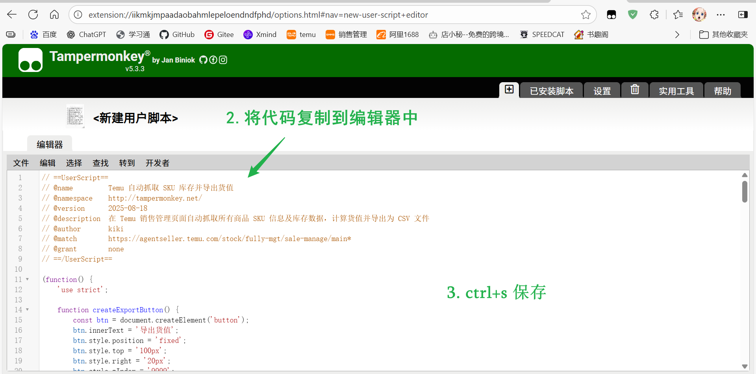Viewport: 756px width, 374px height.
Task: Expand hidden bookmarks with the chevron
Action: [x=677, y=35]
